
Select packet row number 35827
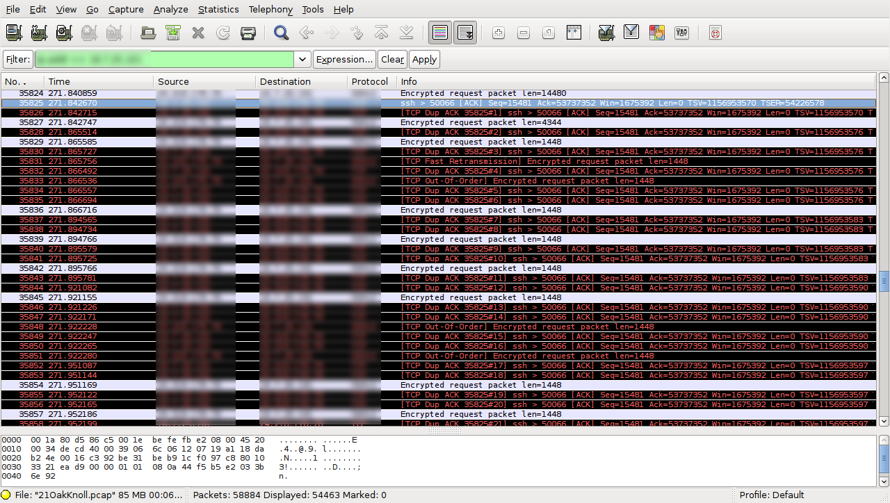[438, 122]
